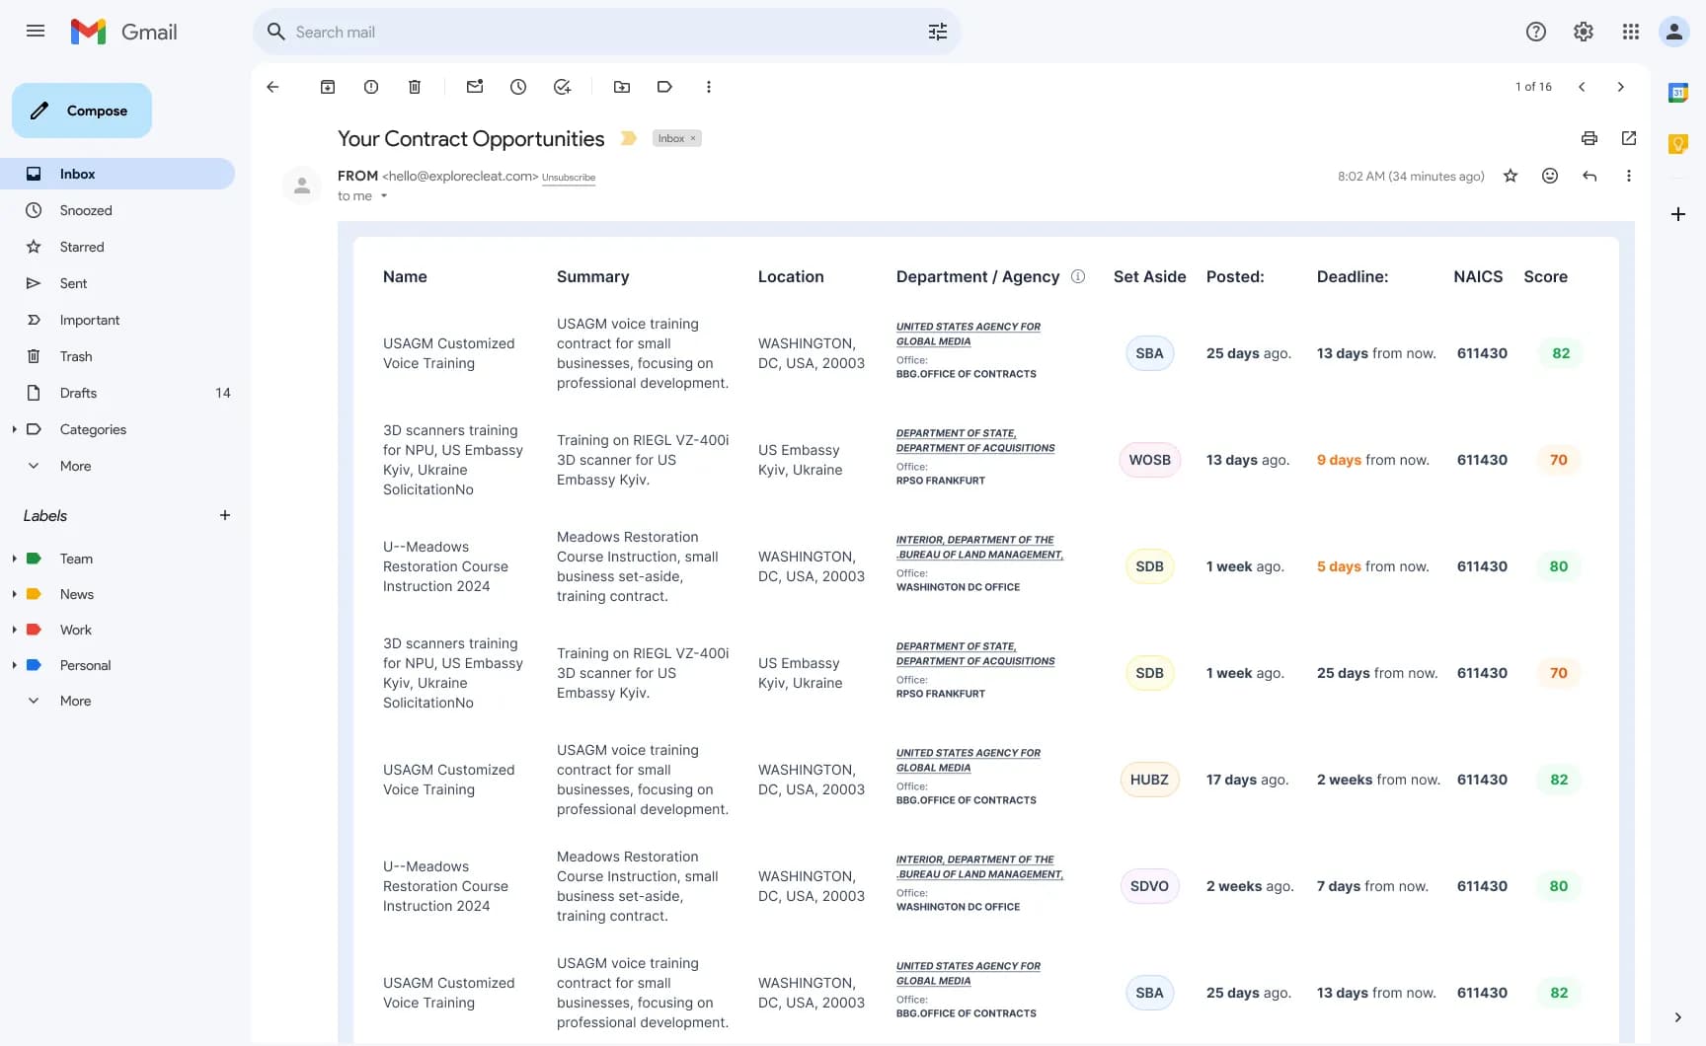Add an emoji reaction
Image resolution: width=1706 pixels, height=1046 pixels.
point(1550,176)
